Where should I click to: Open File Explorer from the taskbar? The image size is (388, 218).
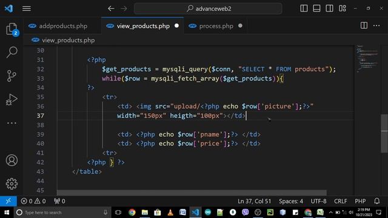pos(145,213)
